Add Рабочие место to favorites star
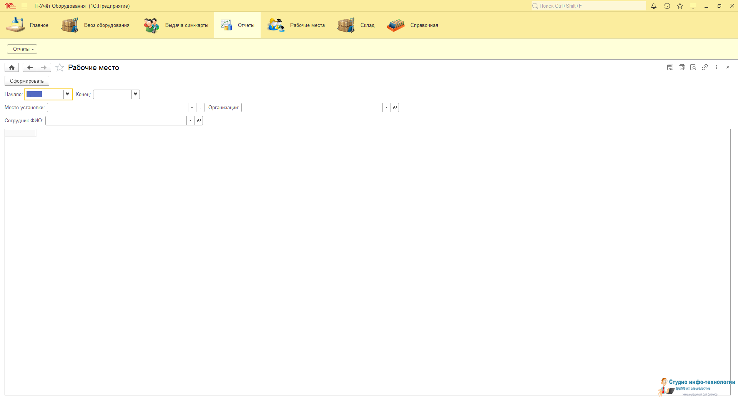This screenshot has width=738, height=400. point(60,68)
